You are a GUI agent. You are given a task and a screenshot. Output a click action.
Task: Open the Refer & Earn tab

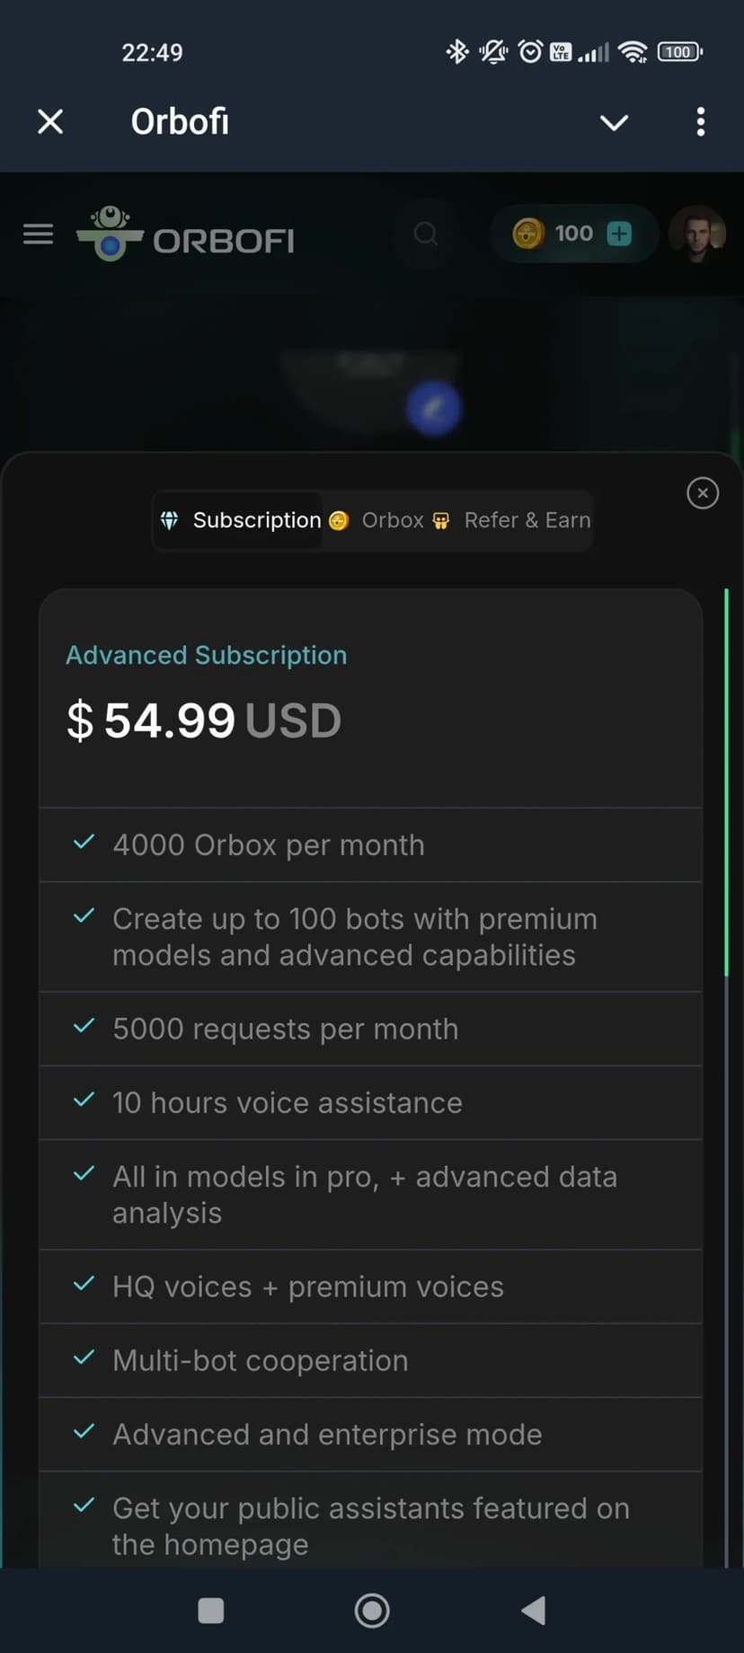click(x=512, y=520)
